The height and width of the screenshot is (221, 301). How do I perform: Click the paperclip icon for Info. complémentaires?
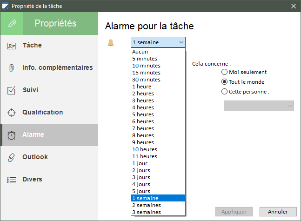click(x=12, y=68)
